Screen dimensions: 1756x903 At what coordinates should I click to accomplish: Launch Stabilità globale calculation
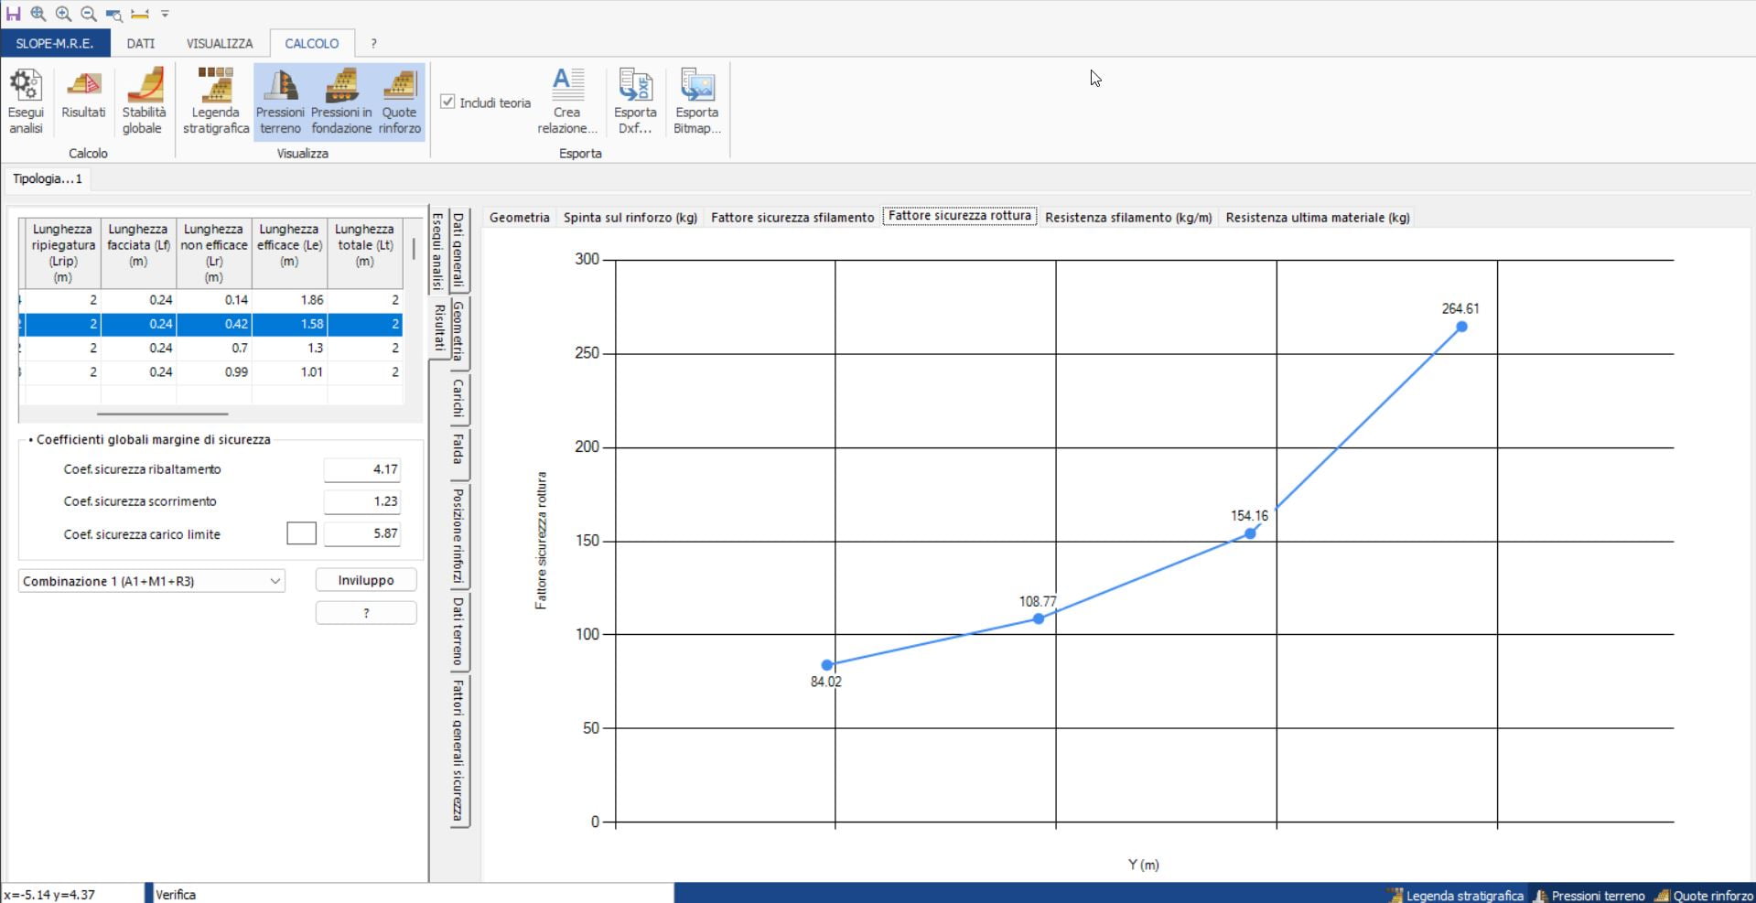(144, 101)
